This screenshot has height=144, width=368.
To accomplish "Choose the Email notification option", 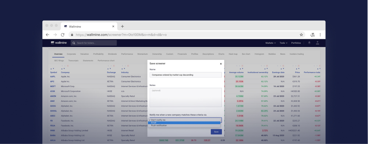I will (184, 123).
